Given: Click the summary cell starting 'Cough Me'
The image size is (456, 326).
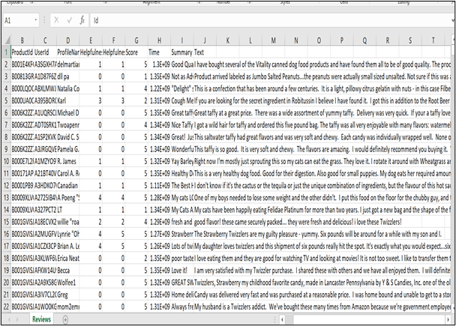Looking at the screenshot, I should coord(182,101).
